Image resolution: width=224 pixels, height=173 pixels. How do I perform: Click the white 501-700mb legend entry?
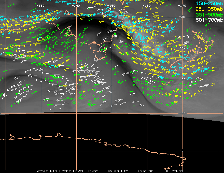click(x=209, y=20)
